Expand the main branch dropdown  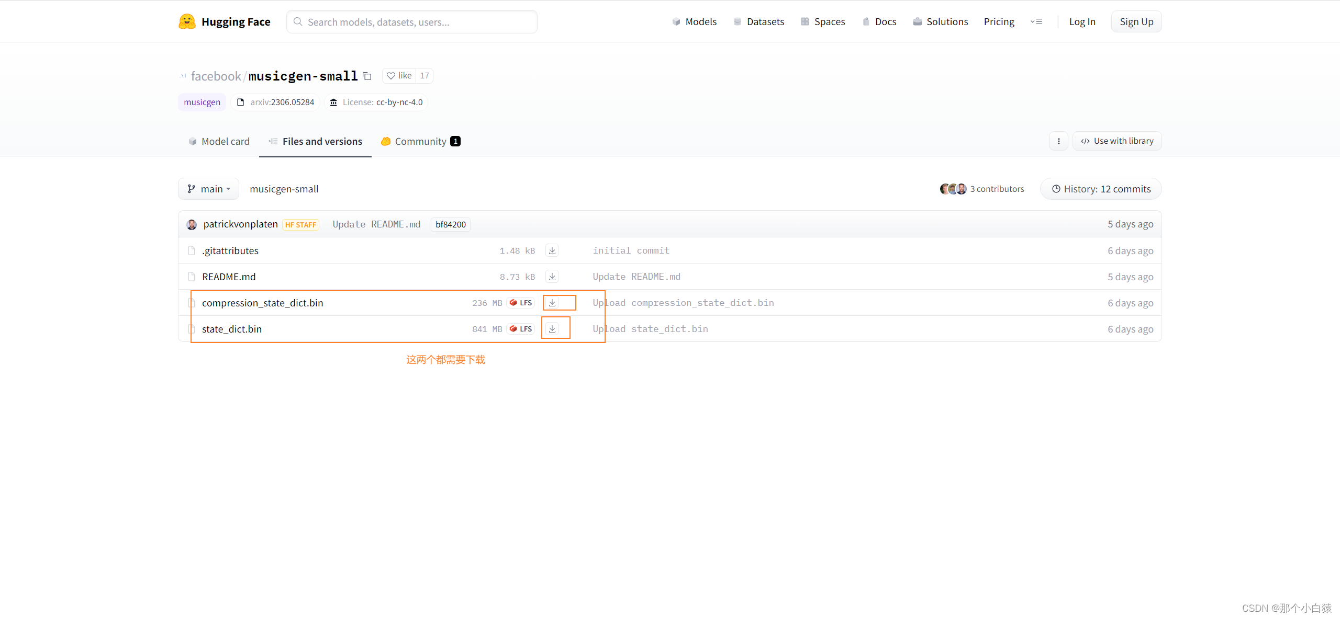(208, 189)
